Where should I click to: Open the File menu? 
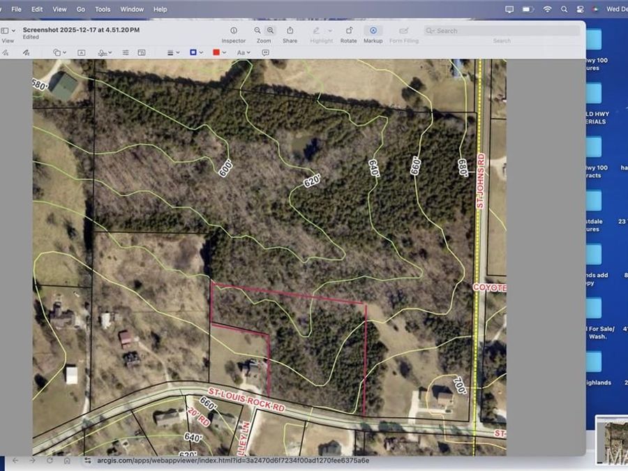(x=17, y=9)
